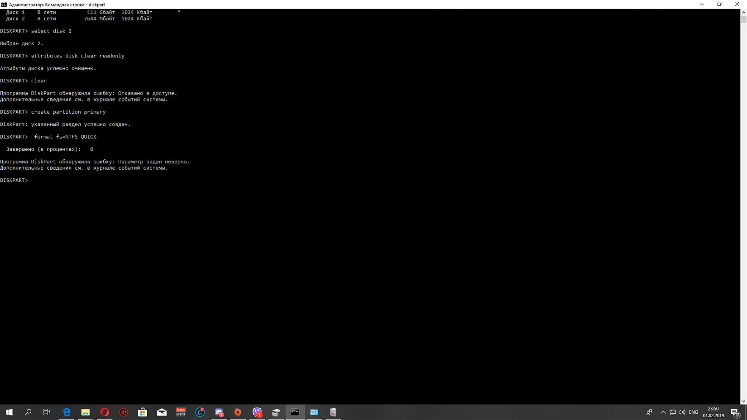Expand hidden system tray icons
747x420 pixels.
(x=663, y=412)
